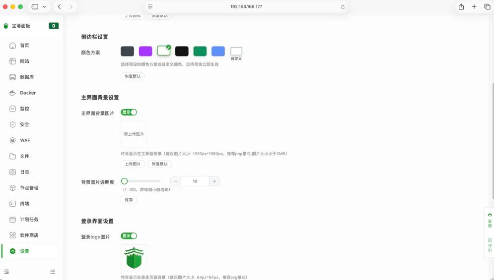Viewport: 494px width, 280px height.
Task: Click the 宝塔面板 logo icon
Action: 5,26
